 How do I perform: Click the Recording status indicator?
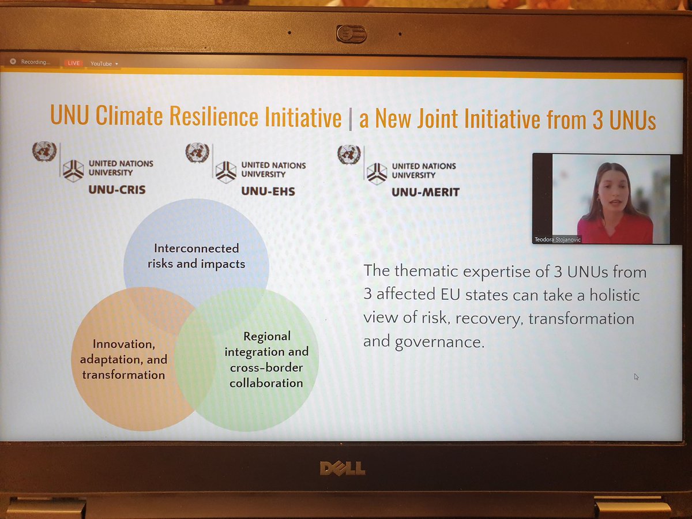tap(29, 62)
